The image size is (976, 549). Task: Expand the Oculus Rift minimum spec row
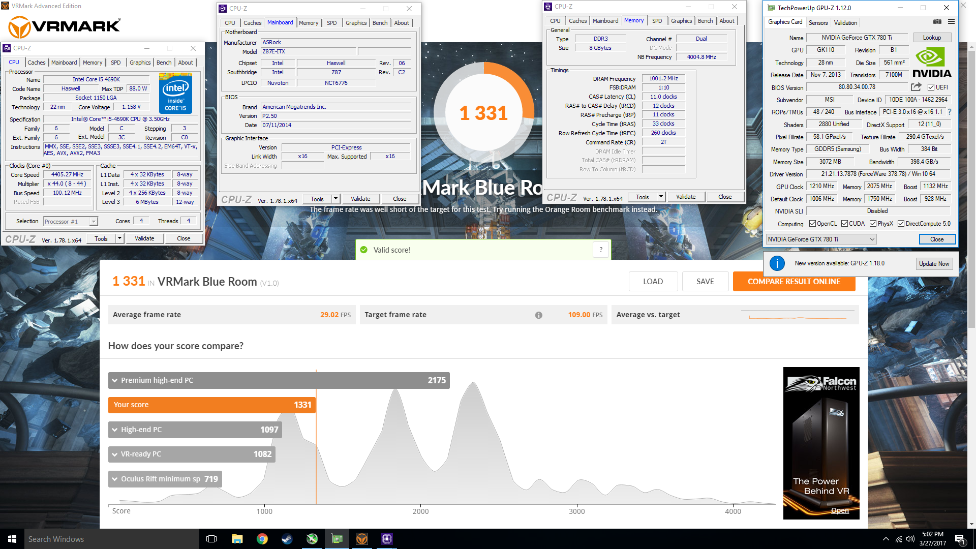pos(165,479)
